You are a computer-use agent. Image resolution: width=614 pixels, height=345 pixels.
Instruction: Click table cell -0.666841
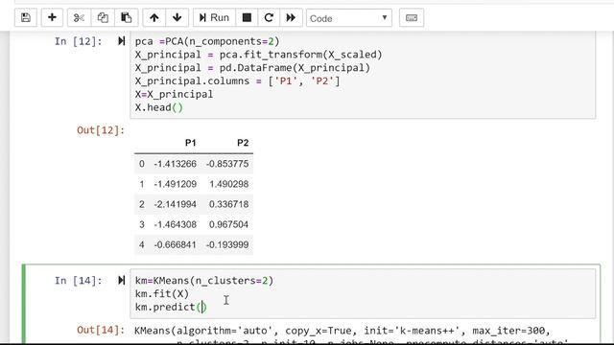click(175, 245)
